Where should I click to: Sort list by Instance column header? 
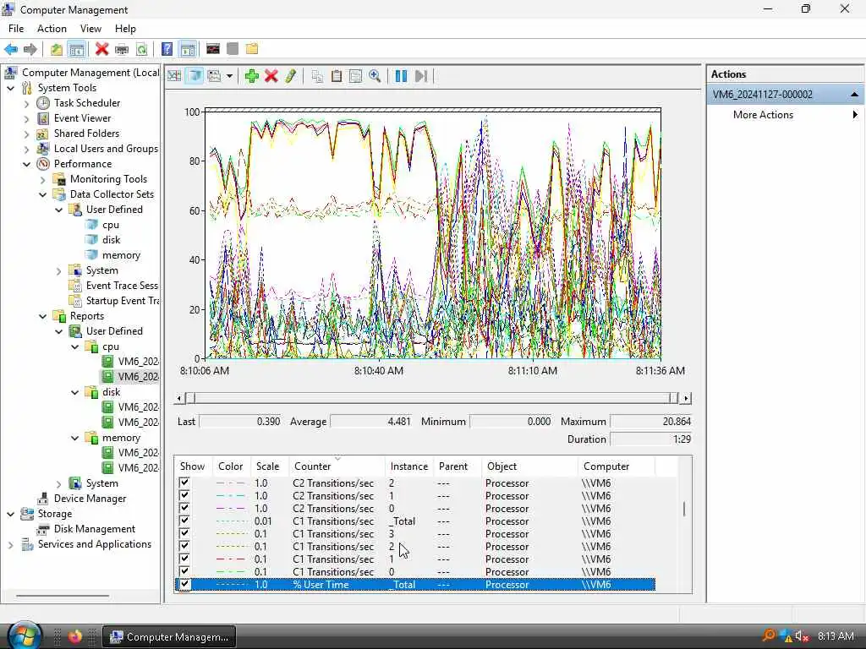point(408,466)
